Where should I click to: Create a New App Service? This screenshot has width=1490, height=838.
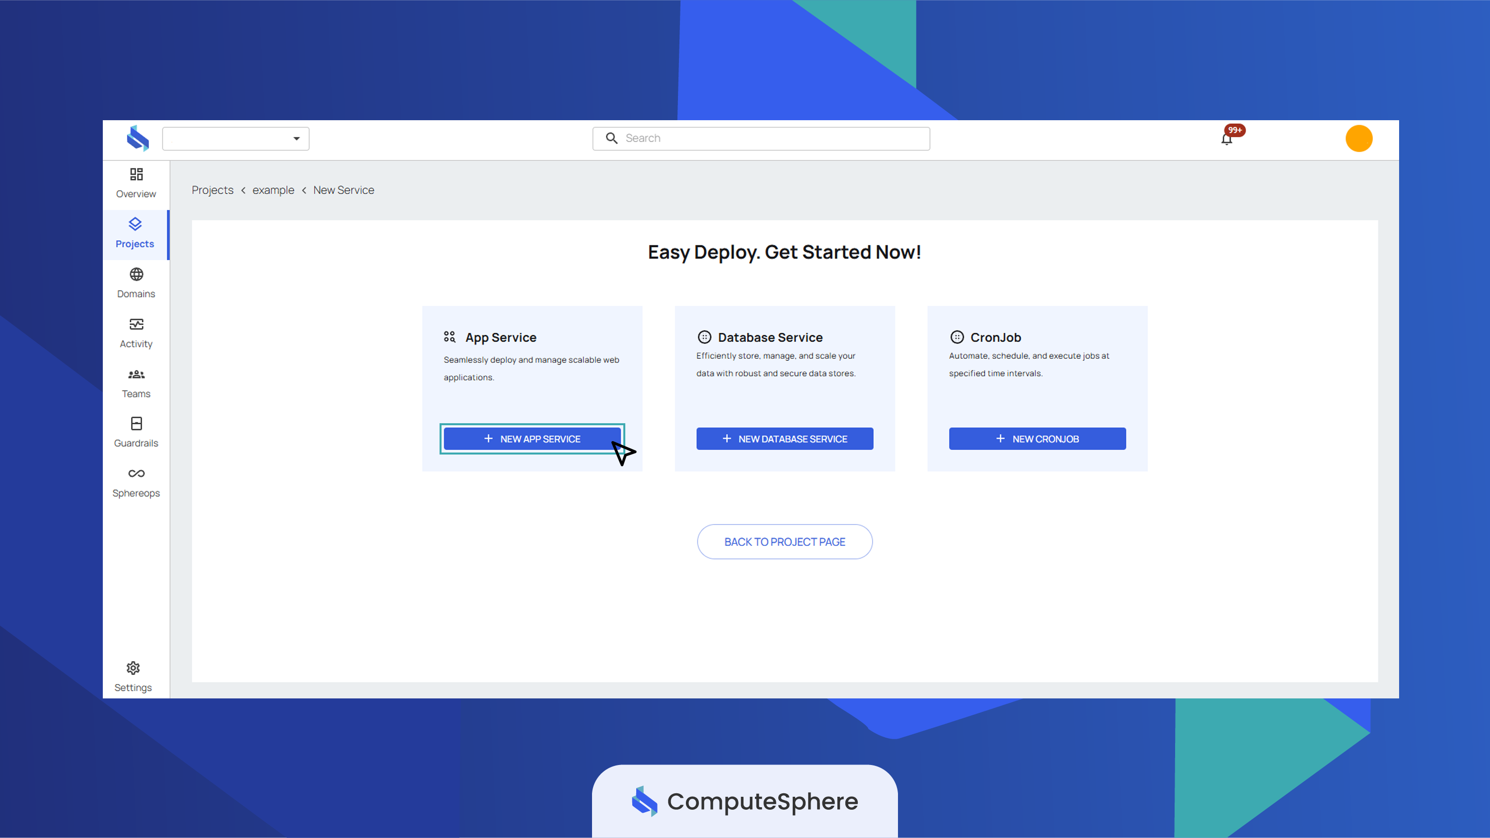pyautogui.click(x=531, y=439)
